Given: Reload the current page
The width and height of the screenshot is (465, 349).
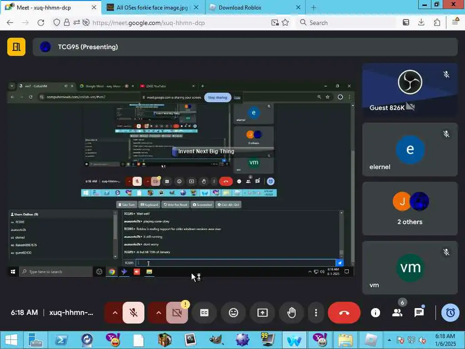Looking at the screenshot, I should (x=41, y=23).
